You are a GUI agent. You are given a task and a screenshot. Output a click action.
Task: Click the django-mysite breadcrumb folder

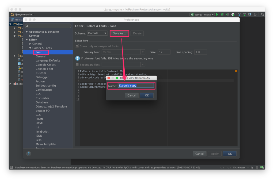click(x=21, y=14)
